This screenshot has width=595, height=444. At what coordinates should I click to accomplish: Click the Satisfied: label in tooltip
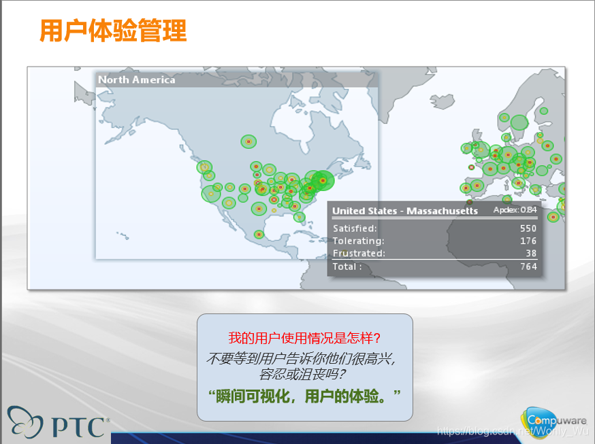[x=355, y=228]
